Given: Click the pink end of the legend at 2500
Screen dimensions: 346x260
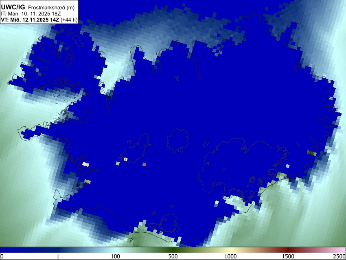Looking at the screenshot, I should (341, 250).
